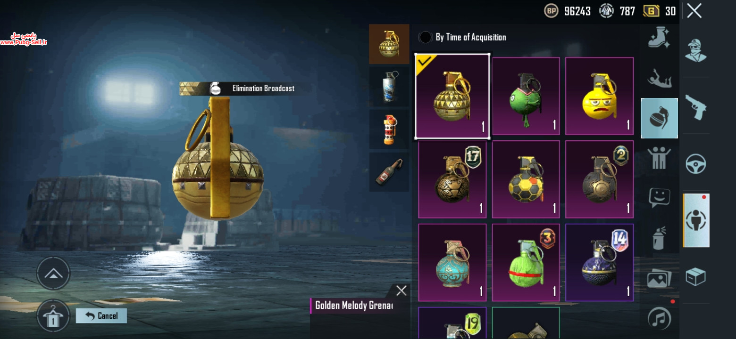Pick the teal ornate vase grenade skin

tap(452, 262)
